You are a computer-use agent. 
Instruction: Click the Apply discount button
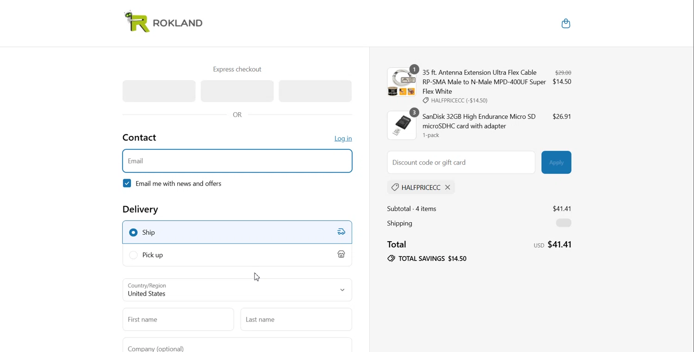tap(556, 163)
